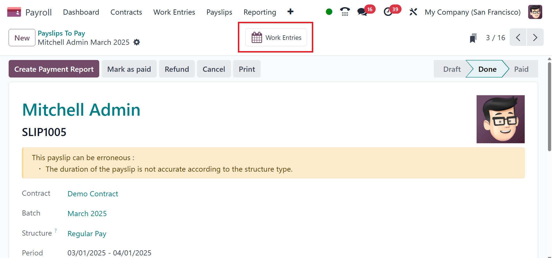This screenshot has height=258, width=552.
Task: Open the company switcher My Company (San Francisco)
Action: pyautogui.click(x=472, y=12)
